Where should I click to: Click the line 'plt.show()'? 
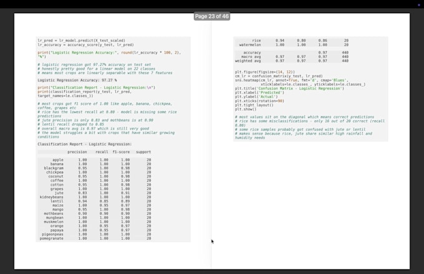click(x=246, y=109)
